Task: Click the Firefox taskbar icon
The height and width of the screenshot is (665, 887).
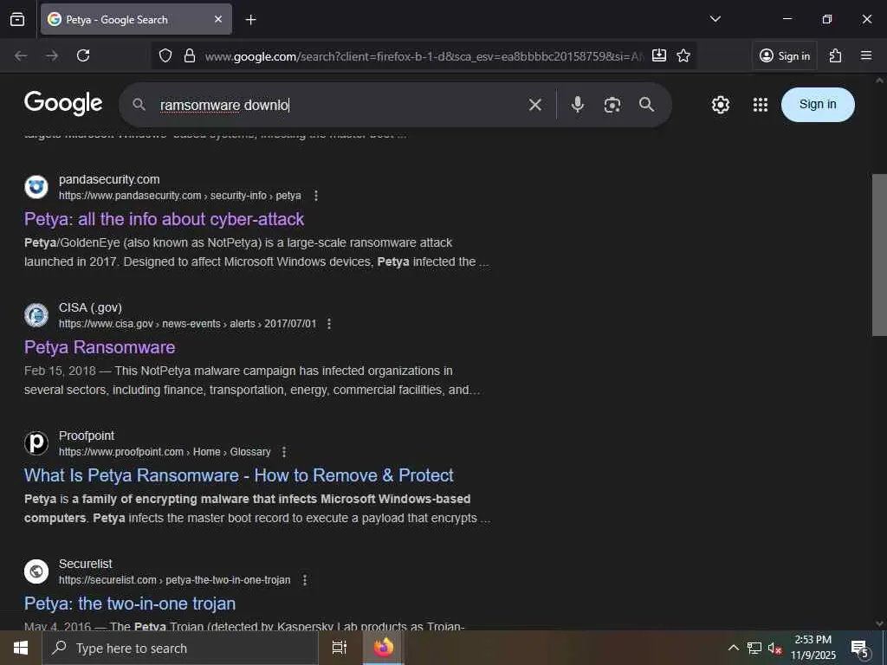Action: (383, 648)
